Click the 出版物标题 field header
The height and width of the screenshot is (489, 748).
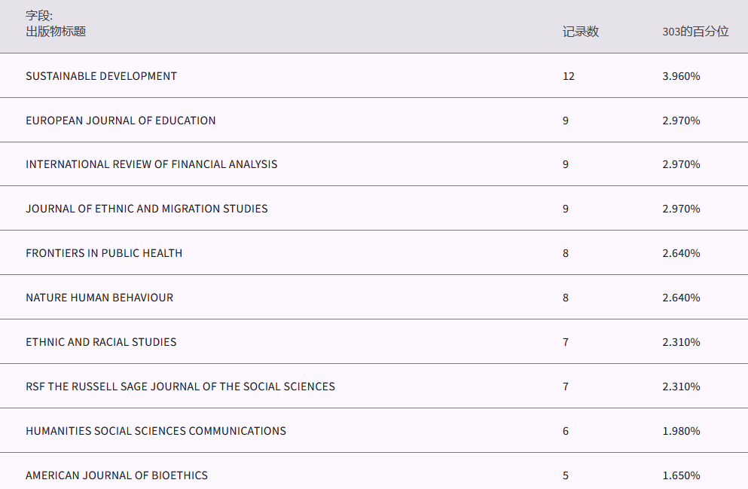(56, 32)
